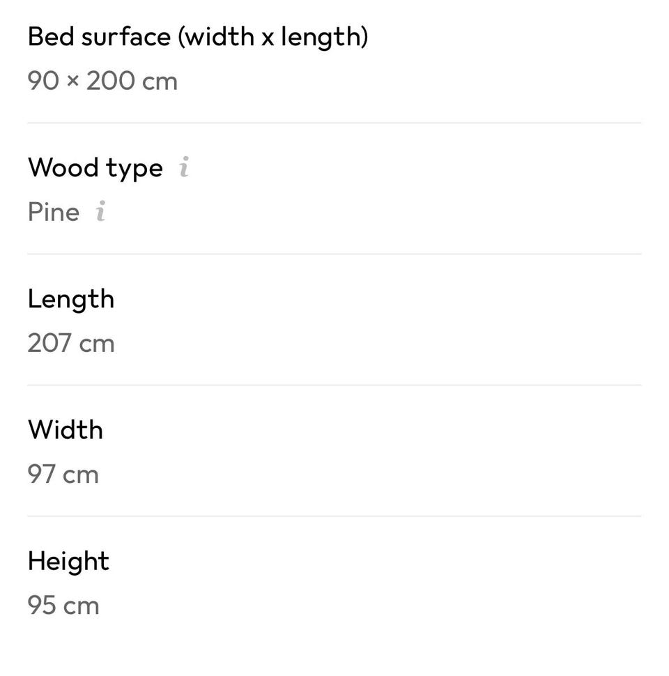
Task: Click the number 207 in the Length row
Action: (49, 343)
